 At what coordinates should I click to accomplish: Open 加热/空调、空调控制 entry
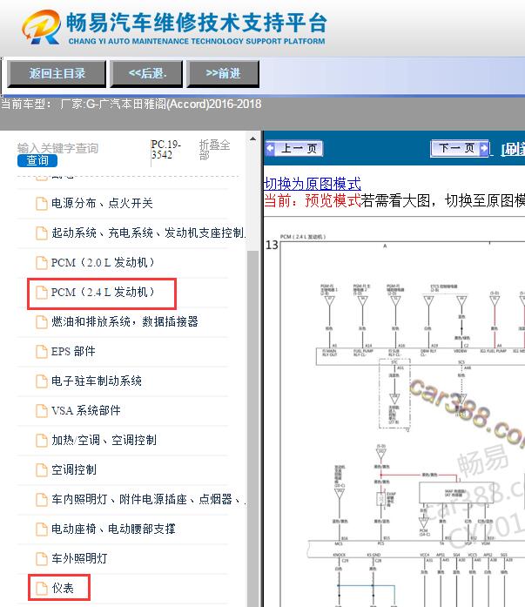pos(104,440)
